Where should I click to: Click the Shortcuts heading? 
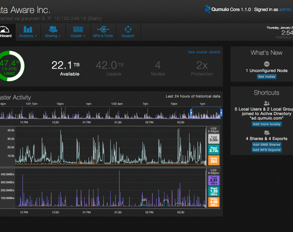point(266,92)
